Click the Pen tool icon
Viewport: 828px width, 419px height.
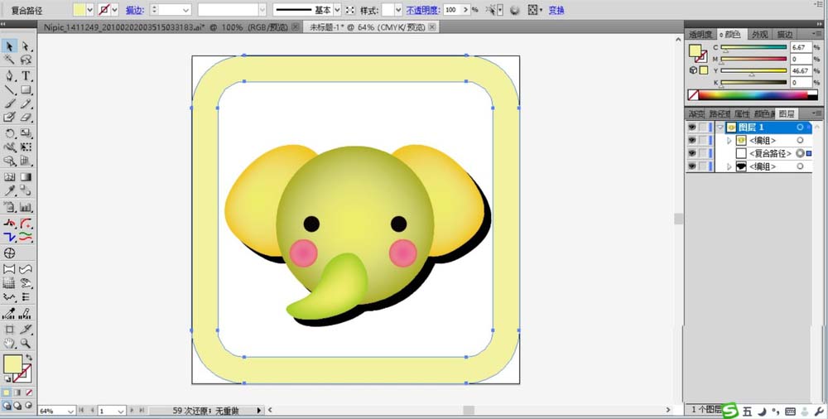click(9, 75)
